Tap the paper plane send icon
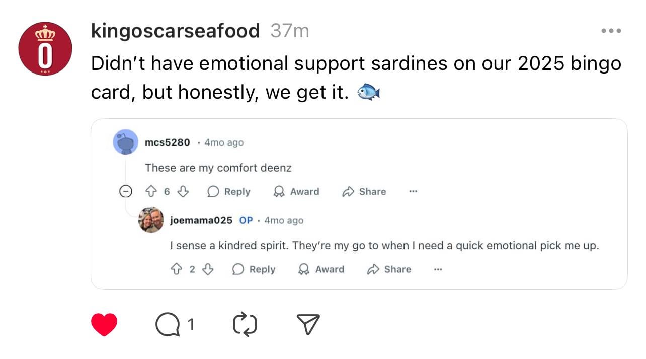 pyautogui.click(x=308, y=325)
